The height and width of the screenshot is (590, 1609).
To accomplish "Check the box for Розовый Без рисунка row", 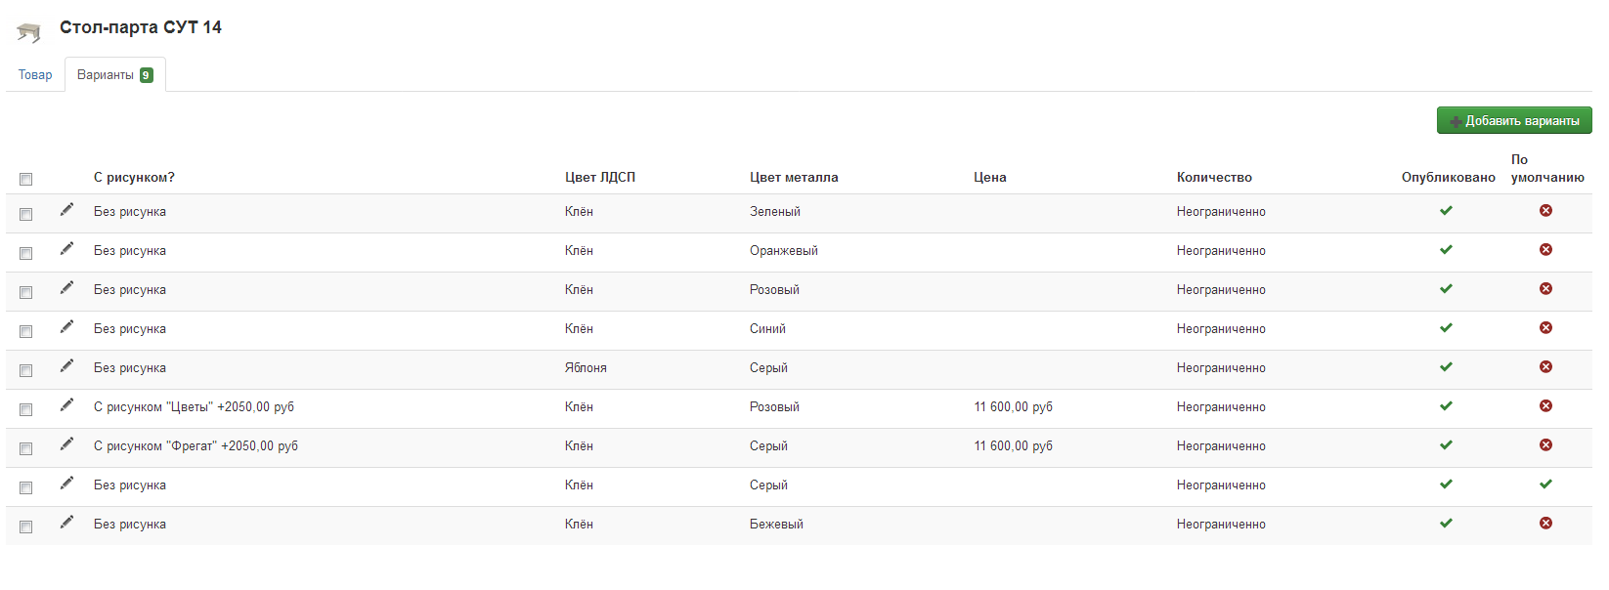I will click(x=26, y=292).
